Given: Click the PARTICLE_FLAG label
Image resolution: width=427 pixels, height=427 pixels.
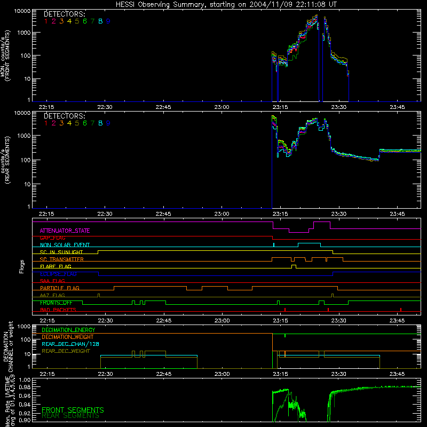Looking at the screenshot, I should (60, 288).
